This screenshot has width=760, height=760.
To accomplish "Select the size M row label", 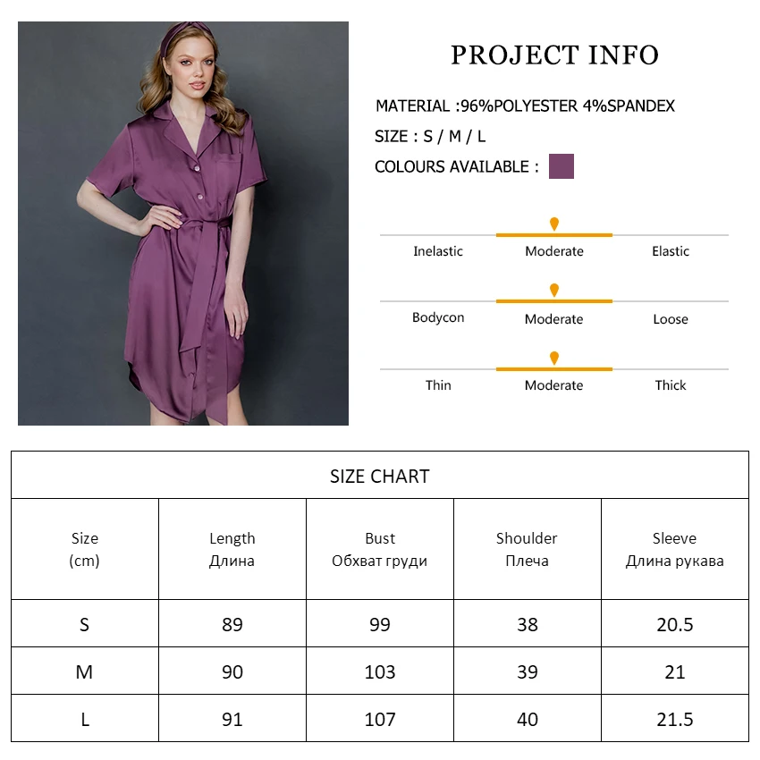I will [x=85, y=671].
